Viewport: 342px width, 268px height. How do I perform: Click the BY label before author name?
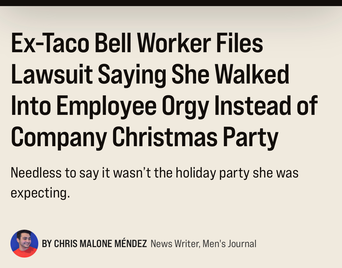click(x=47, y=244)
